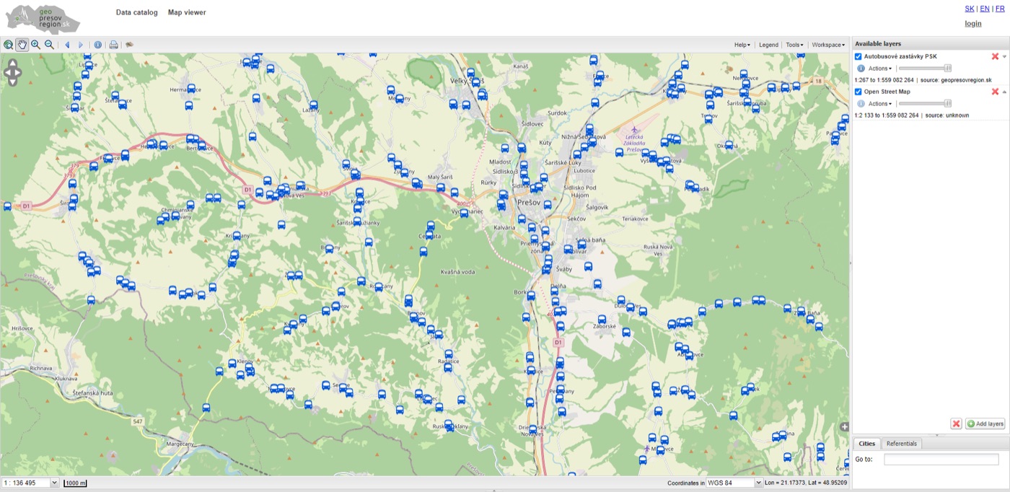1010x492 pixels.
Task: Click the red X button beside Add layers
Action: coord(956,423)
